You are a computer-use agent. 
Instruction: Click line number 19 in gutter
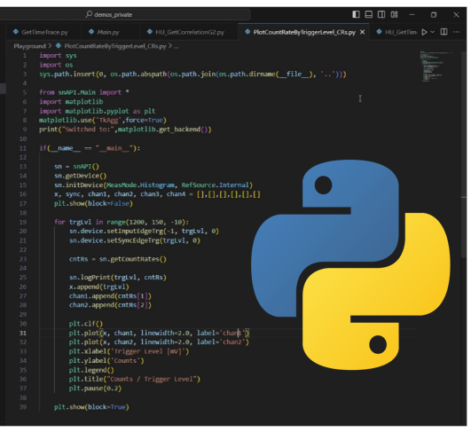point(23,222)
